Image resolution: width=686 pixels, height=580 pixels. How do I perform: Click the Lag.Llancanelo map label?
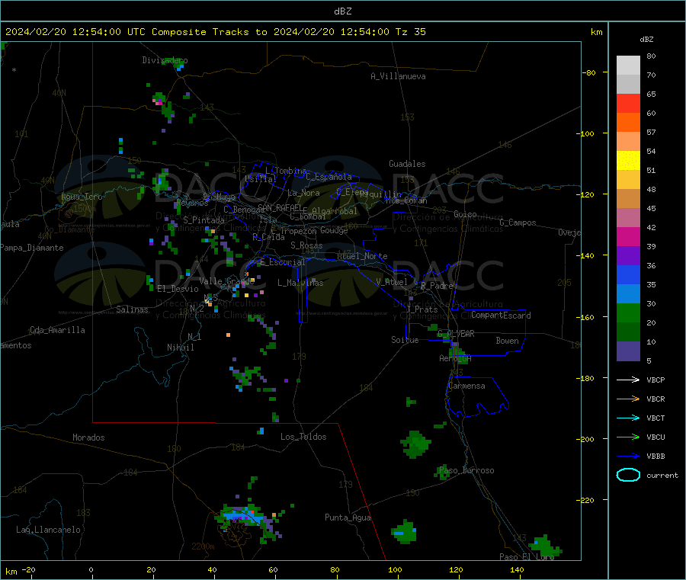click(x=49, y=530)
